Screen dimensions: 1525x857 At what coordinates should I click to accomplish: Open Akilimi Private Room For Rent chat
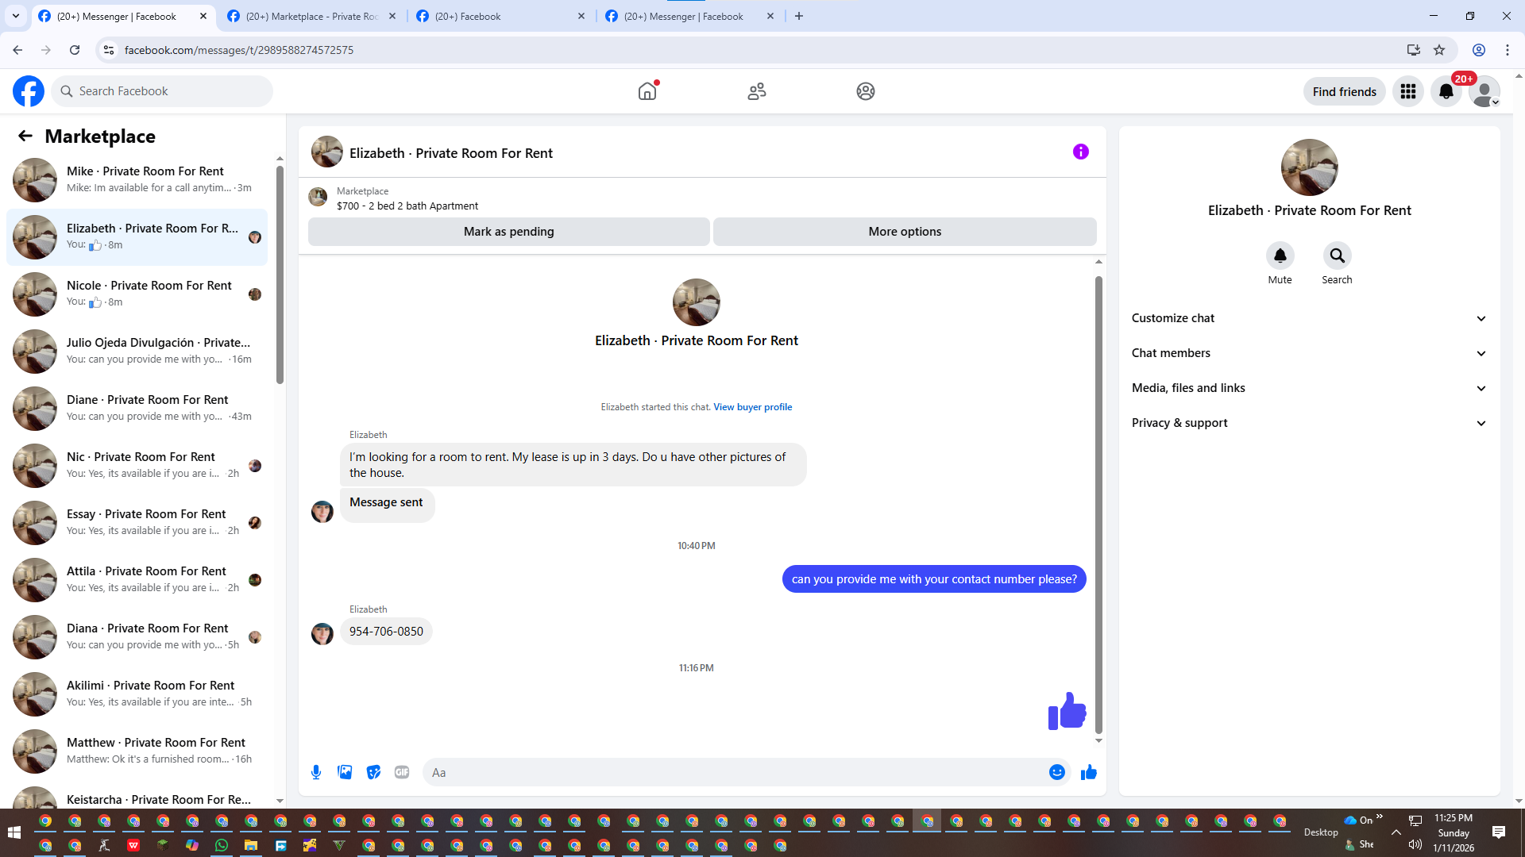137,694
